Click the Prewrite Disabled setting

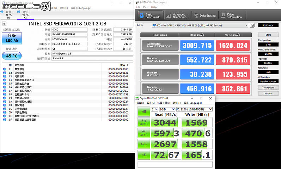[x=268, y=63]
